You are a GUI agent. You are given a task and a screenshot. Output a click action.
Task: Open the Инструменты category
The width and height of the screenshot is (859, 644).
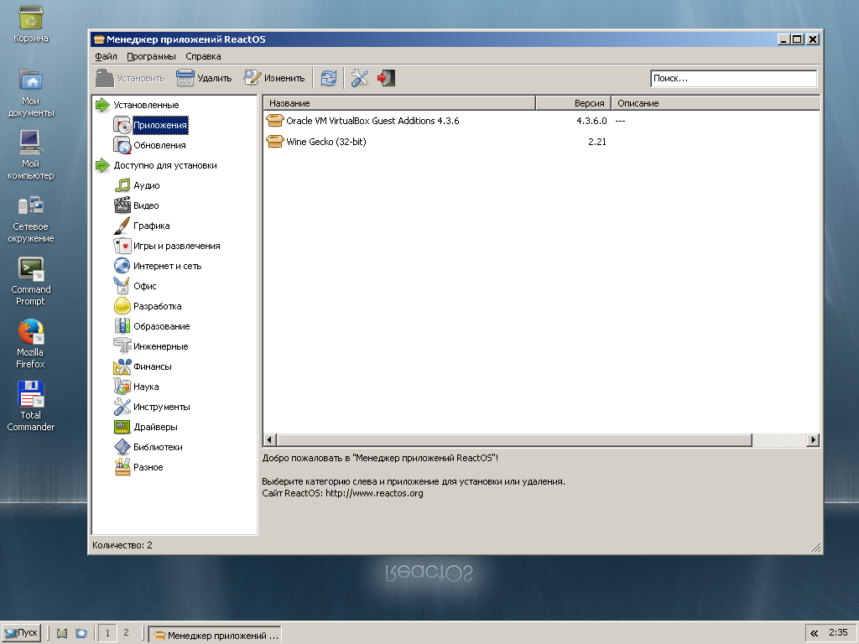(x=162, y=407)
